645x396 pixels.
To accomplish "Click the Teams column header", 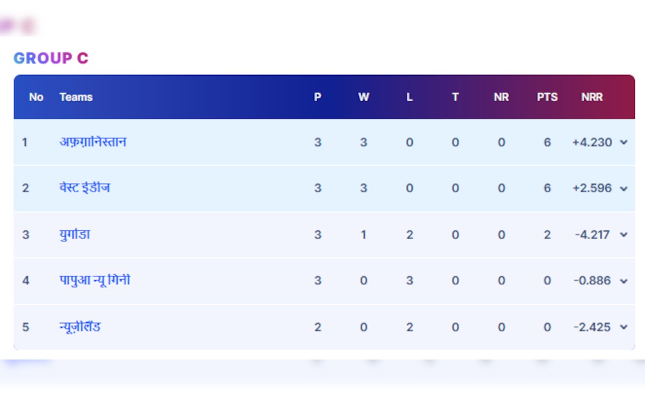I will (76, 97).
